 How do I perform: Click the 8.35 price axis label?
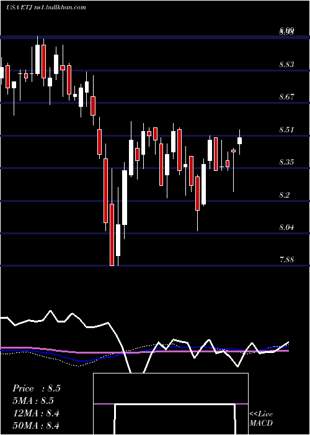coord(286,162)
